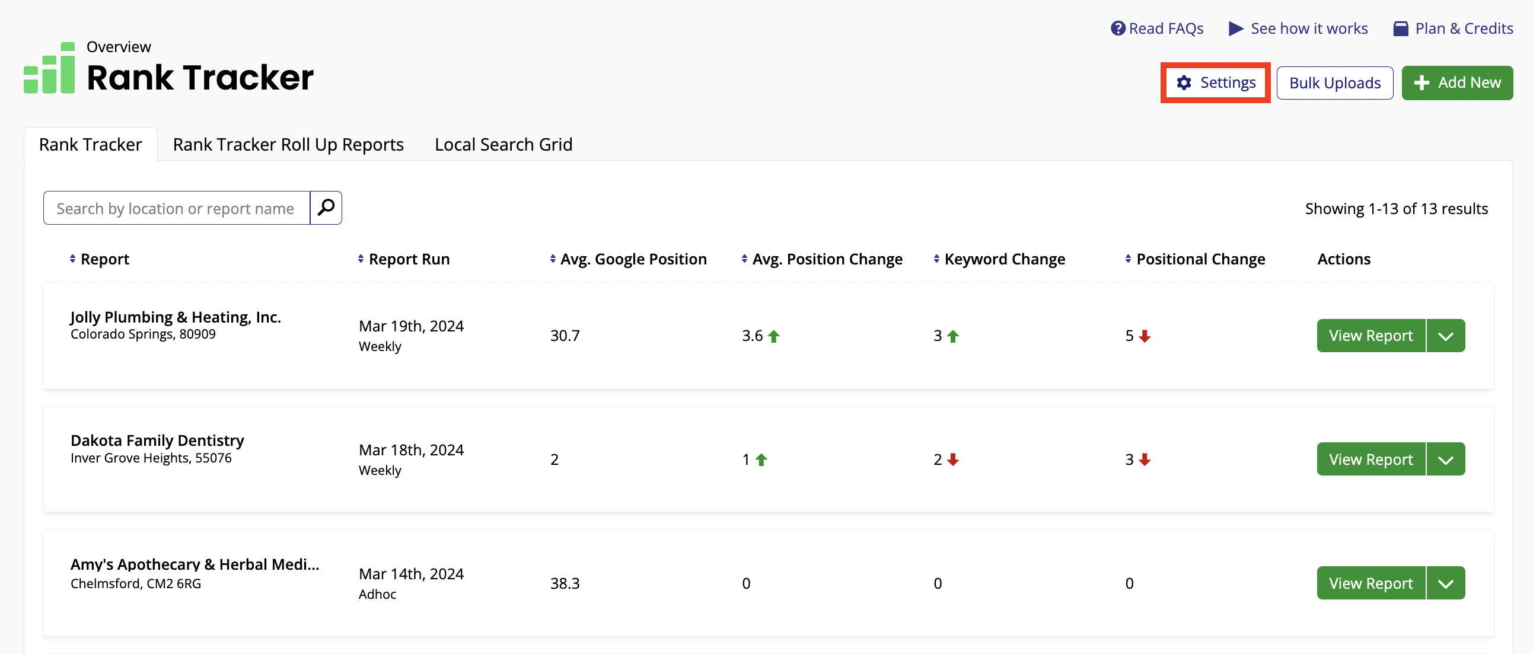
Task: Click the 38.3 average Google position value
Action: [565, 583]
